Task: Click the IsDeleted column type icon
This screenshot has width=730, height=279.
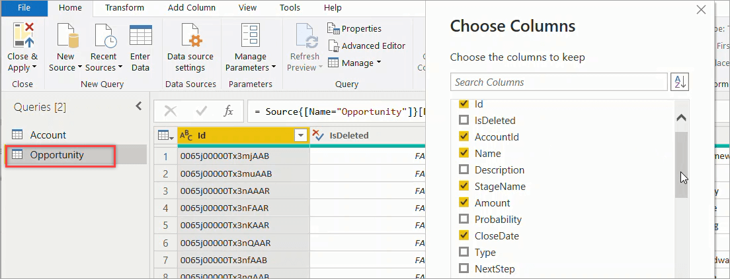Action: pos(319,135)
